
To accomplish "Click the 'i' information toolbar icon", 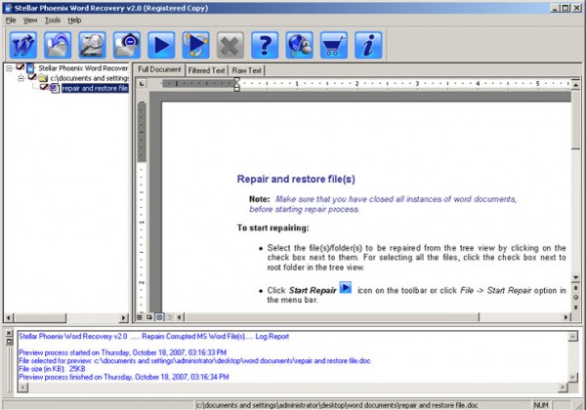I will (x=368, y=45).
